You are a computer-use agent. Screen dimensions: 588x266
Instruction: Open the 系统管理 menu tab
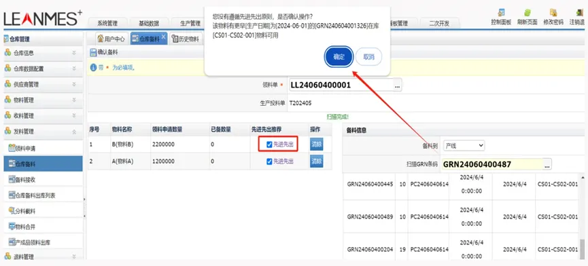[107, 23]
